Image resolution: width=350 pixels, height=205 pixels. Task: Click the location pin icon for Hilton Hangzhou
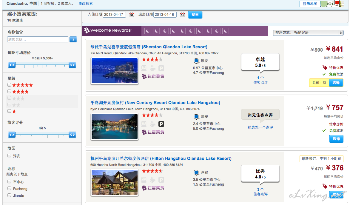[x=196, y=172]
